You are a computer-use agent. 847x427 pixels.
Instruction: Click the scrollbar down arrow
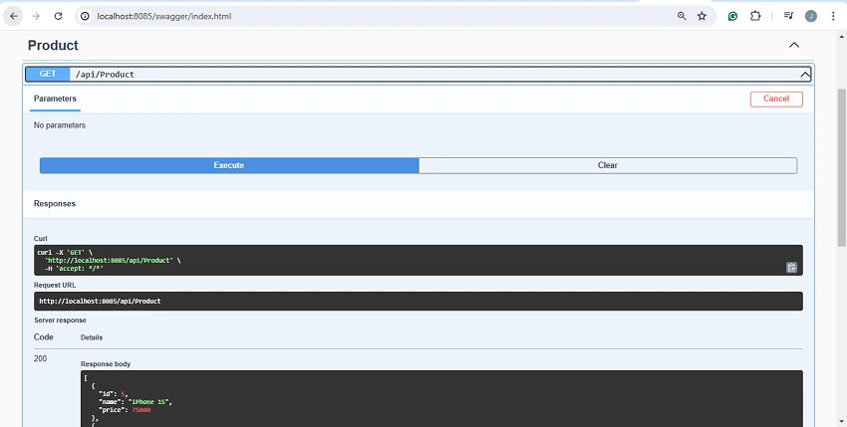[842, 421]
